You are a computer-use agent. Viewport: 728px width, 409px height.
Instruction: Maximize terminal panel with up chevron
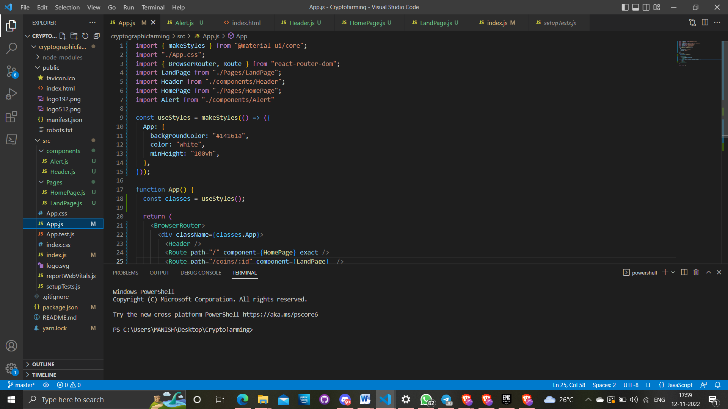click(x=708, y=272)
